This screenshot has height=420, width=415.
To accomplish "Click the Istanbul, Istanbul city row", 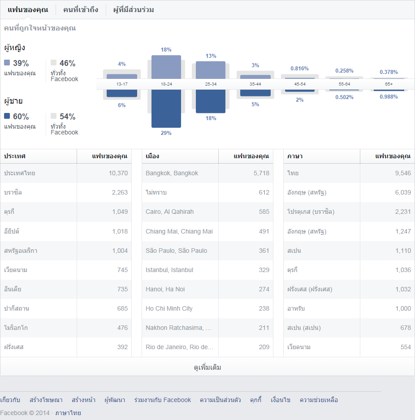I will (x=207, y=270).
